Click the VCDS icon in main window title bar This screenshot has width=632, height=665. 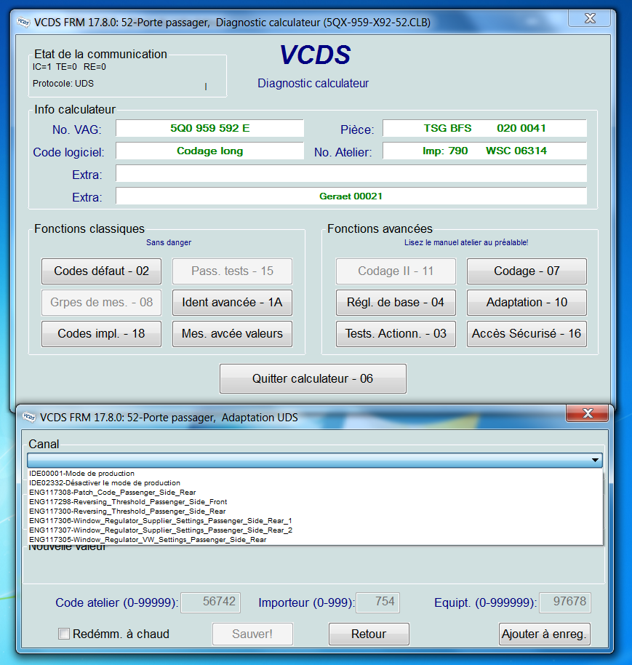point(23,23)
